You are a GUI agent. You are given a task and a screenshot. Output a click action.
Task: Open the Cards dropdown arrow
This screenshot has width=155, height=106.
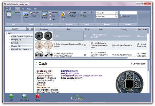(x=26, y=20)
